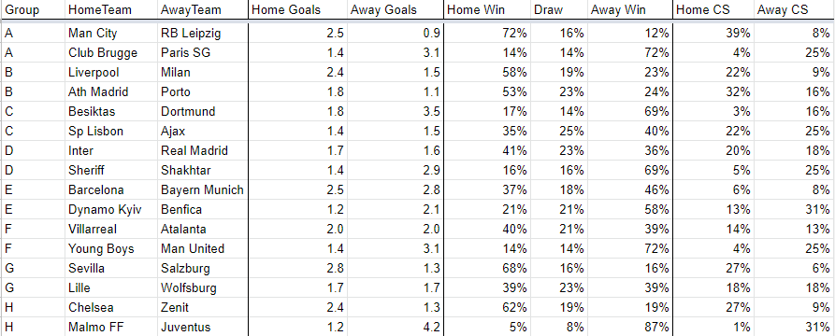Screen dimensions: 835x336
Task: Click the Draw column header
Action: (558, 9)
